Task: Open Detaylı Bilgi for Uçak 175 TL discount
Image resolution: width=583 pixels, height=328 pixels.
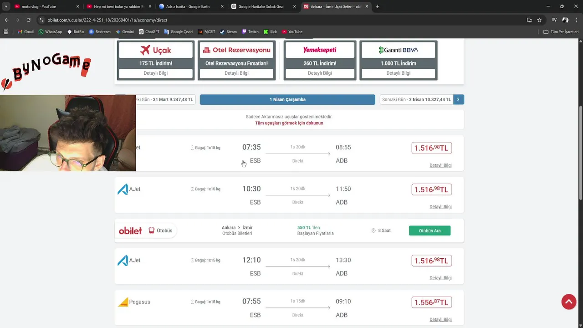Action: click(x=155, y=73)
